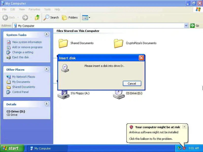203x152 pixels.
Task: Click Add or remove programs link
Action: [x=27, y=47]
